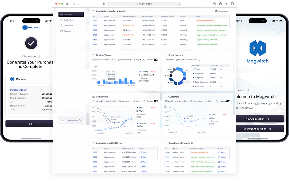Toggle Previous switch in Funding Volume
Image resolution: width=289 pixels, height=181 pixels.
pyautogui.click(x=156, y=60)
